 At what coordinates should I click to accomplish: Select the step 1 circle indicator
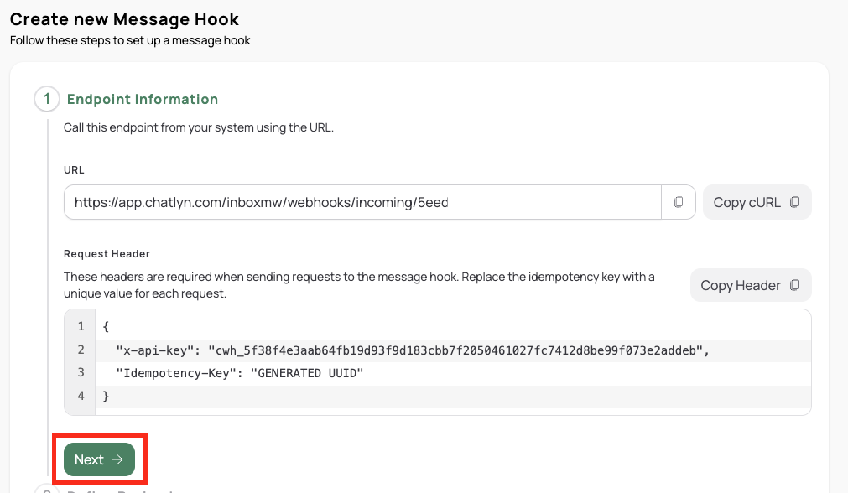pos(47,99)
